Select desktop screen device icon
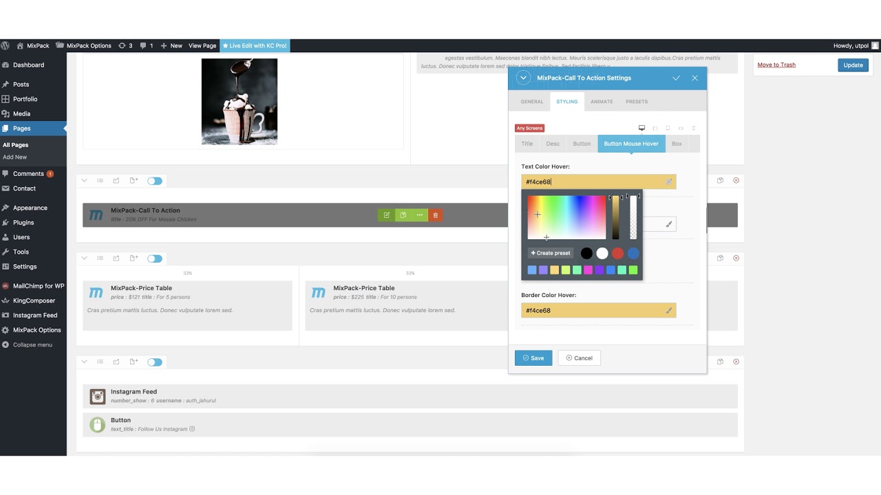The height and width of the screenshot is (495, 881). (x=641, y=128)
